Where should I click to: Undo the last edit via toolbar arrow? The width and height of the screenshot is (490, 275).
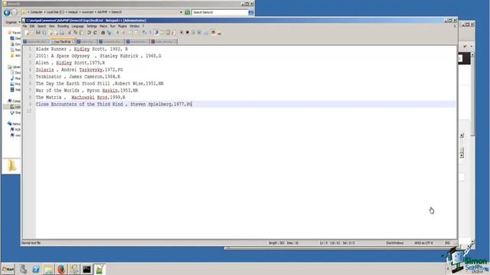(89, 32)
